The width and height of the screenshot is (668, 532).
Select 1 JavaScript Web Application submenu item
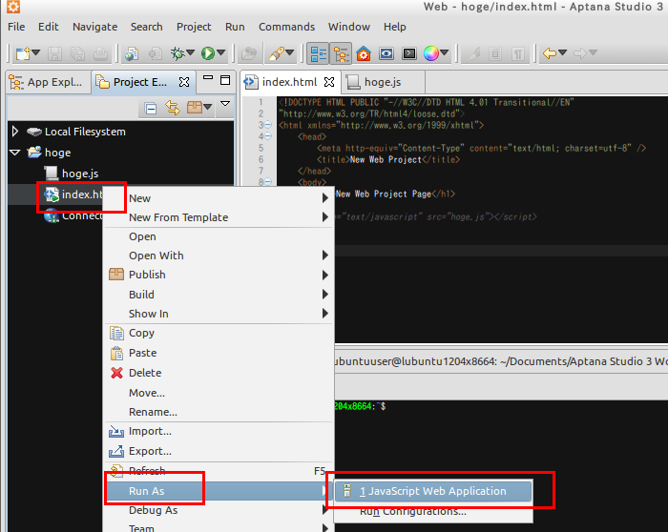pyautogui.click(x=433, y=491)
